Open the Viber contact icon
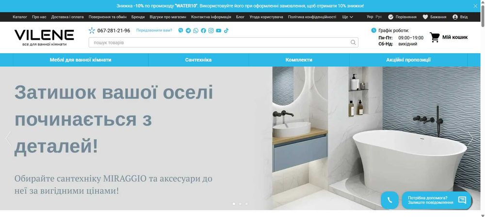 click(180, 30)
